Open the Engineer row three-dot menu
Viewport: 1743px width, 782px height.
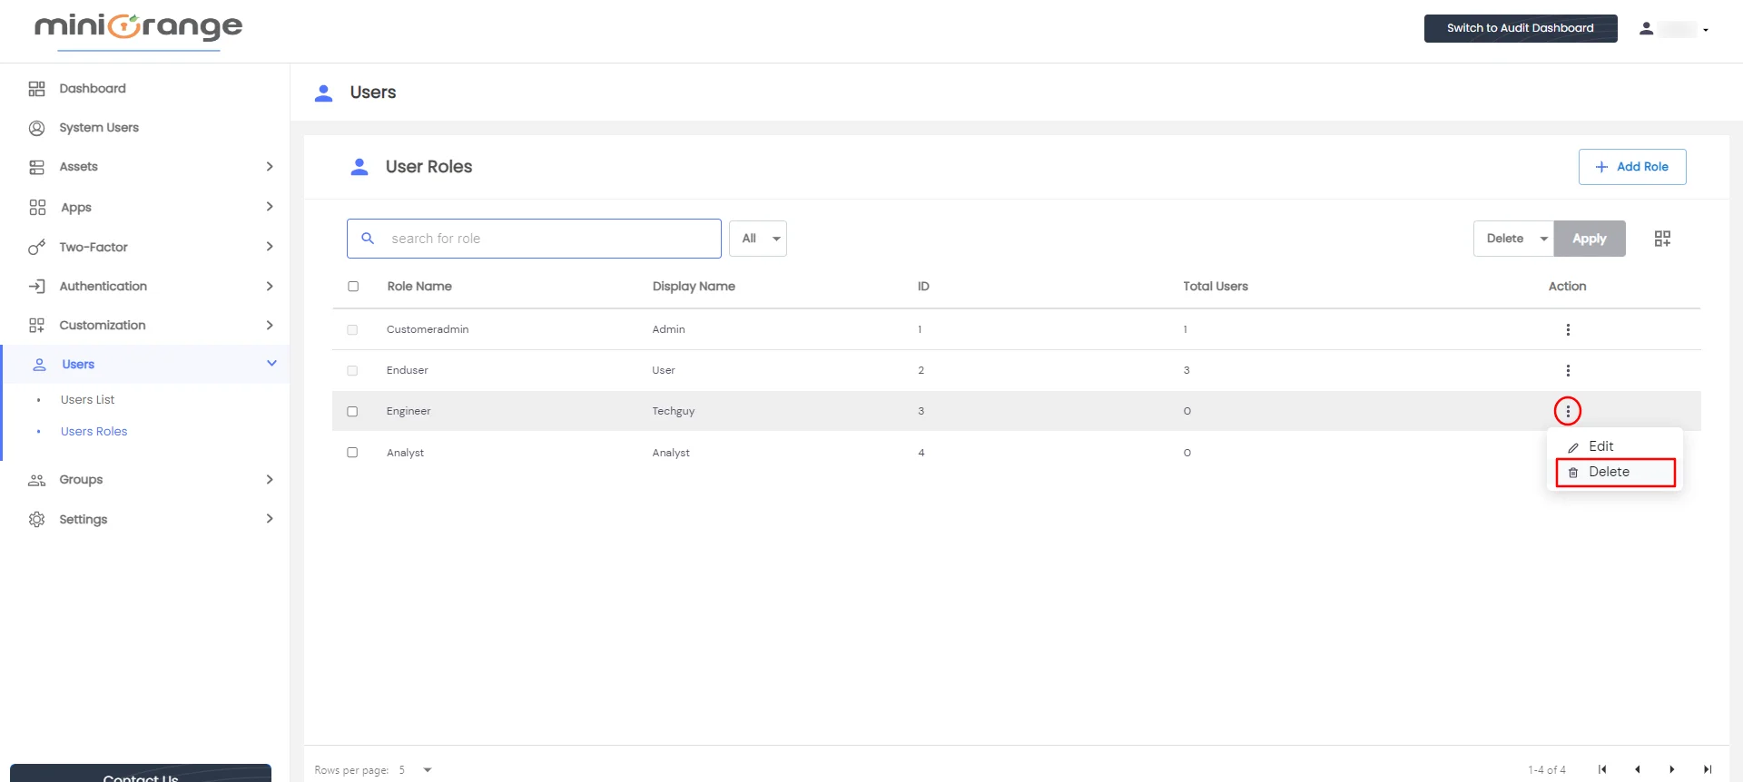click(x=1568, y=411)
